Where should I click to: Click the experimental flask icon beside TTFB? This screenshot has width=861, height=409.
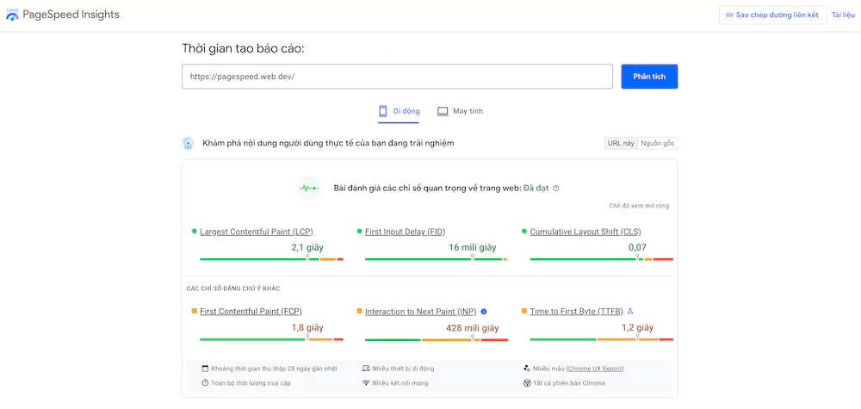[630, 312]
